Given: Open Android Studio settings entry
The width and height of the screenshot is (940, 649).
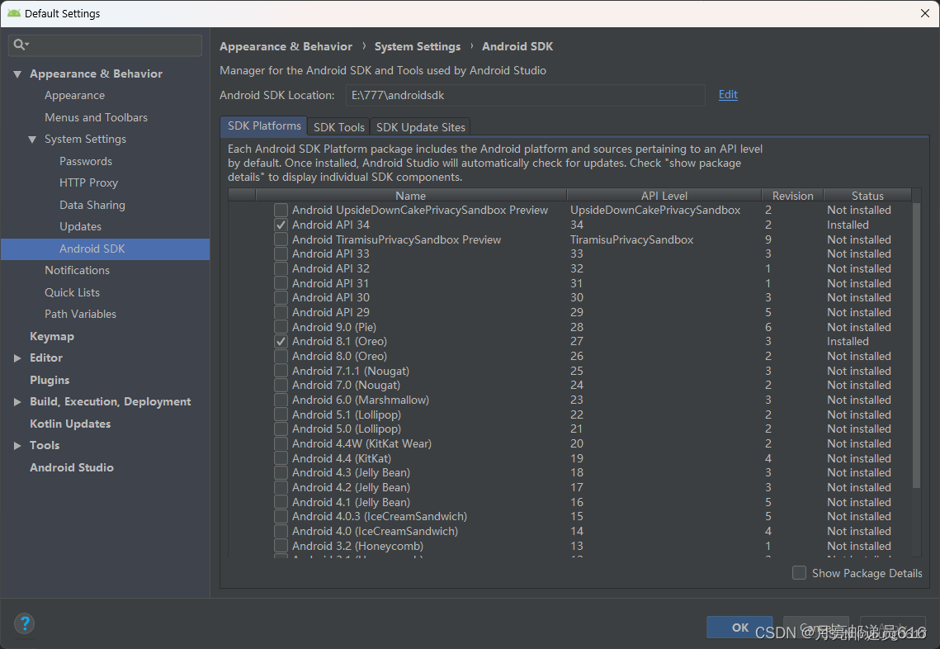Looking at the screenshot, I should point(72,468).
